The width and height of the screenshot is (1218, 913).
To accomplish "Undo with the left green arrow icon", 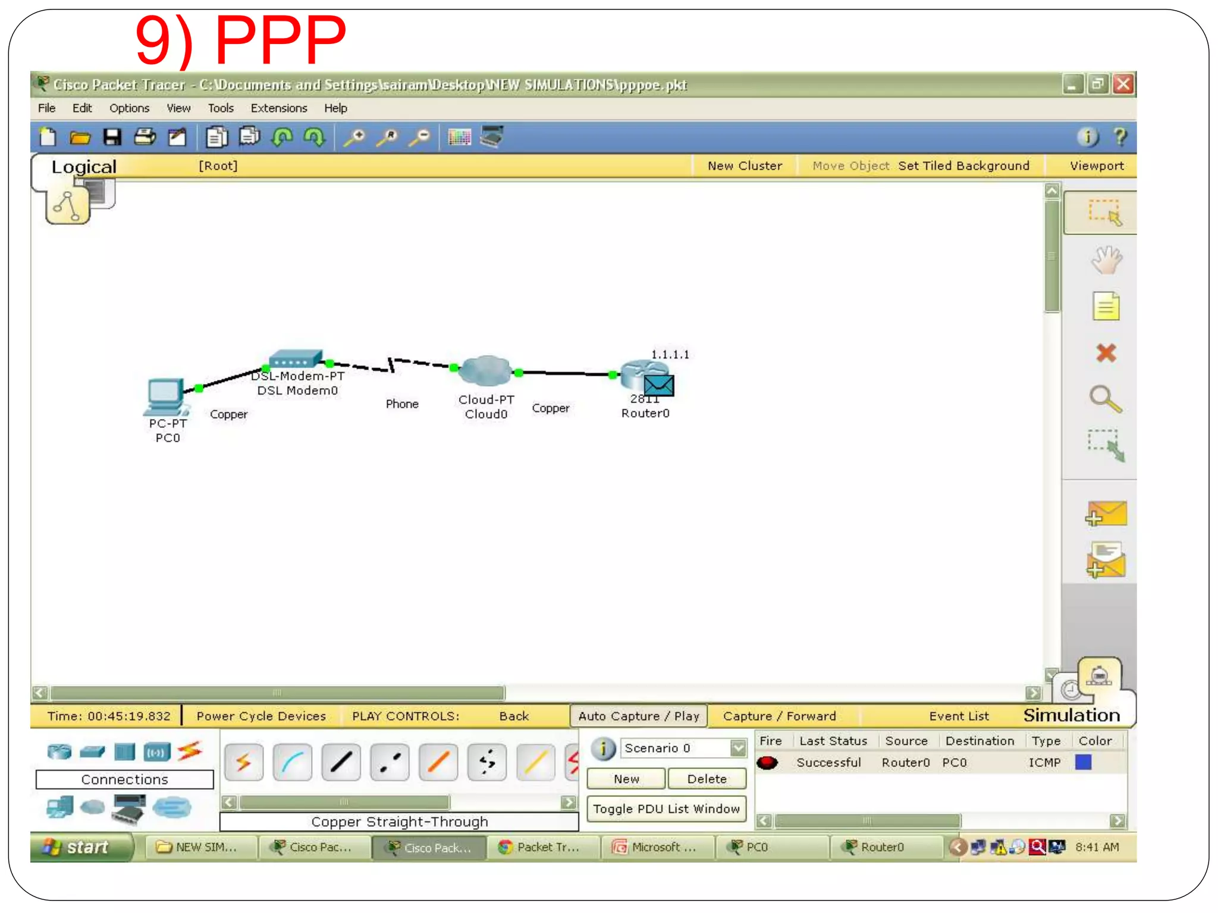I will click(x=282, y=137).
